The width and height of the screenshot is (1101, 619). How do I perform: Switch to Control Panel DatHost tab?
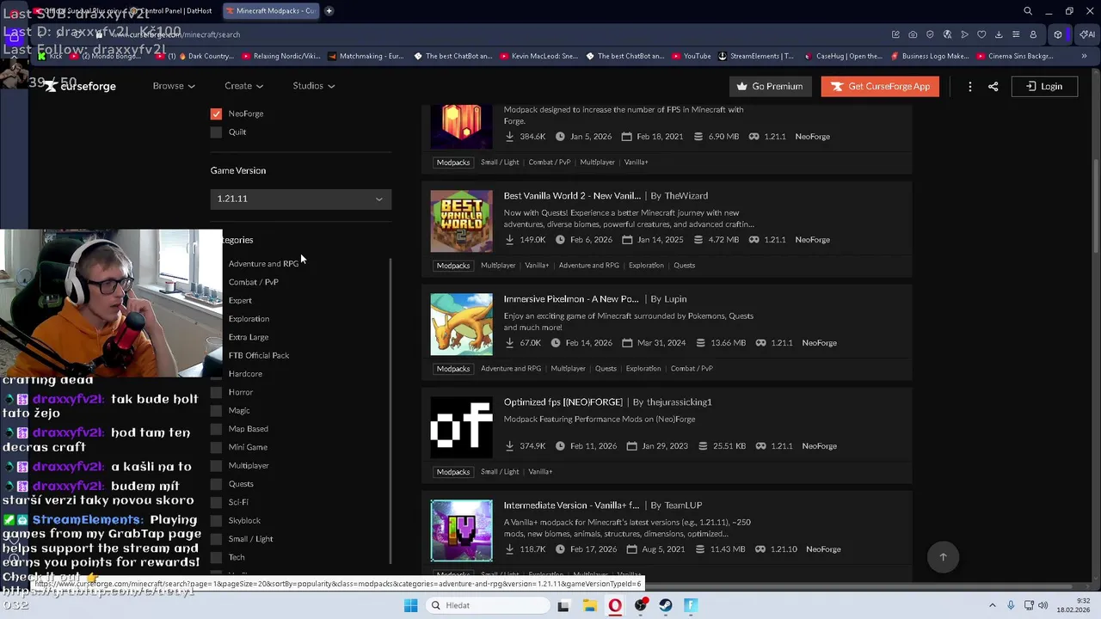pos(172,11)
